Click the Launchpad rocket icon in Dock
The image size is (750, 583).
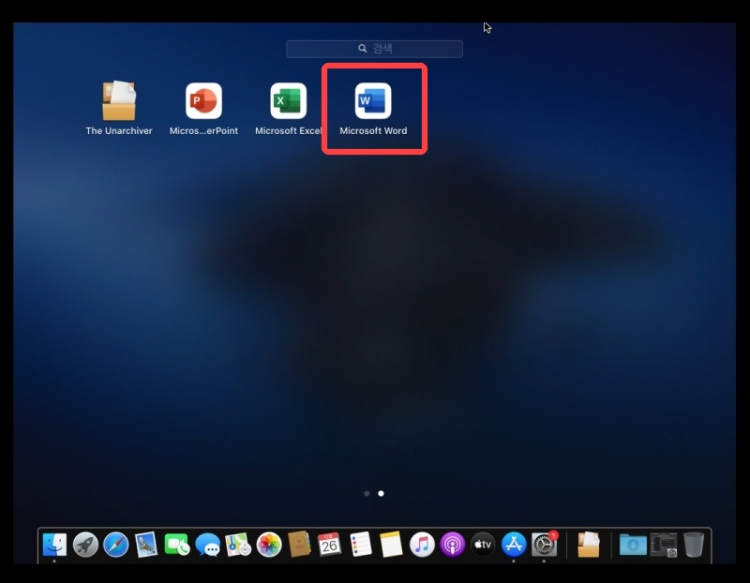click(x=85, y=545)
